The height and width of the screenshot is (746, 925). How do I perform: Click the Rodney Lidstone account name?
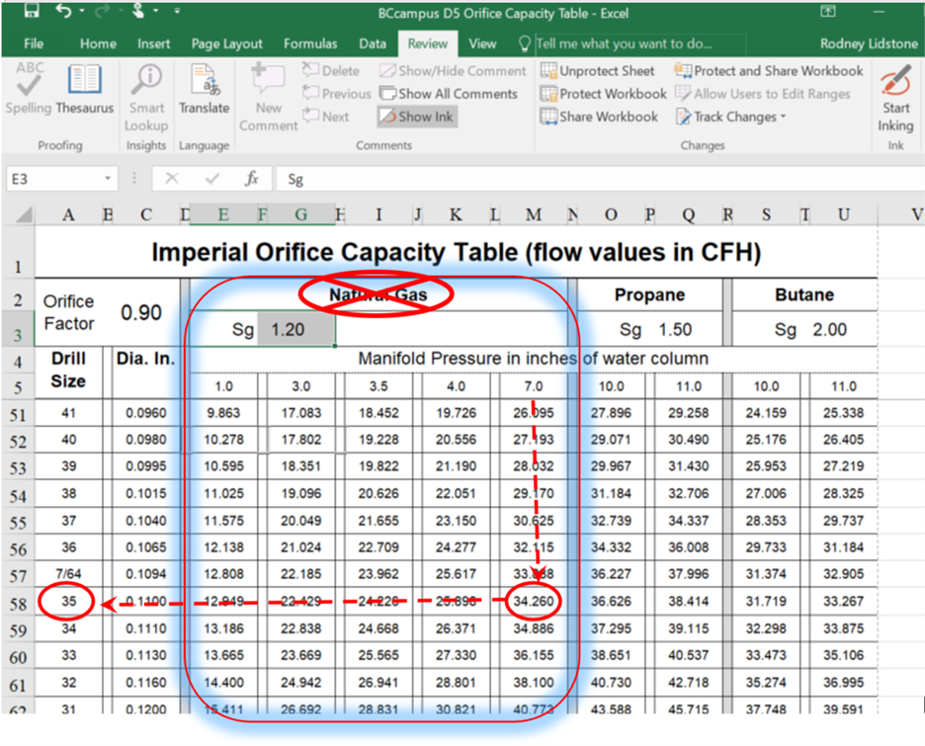868,43
